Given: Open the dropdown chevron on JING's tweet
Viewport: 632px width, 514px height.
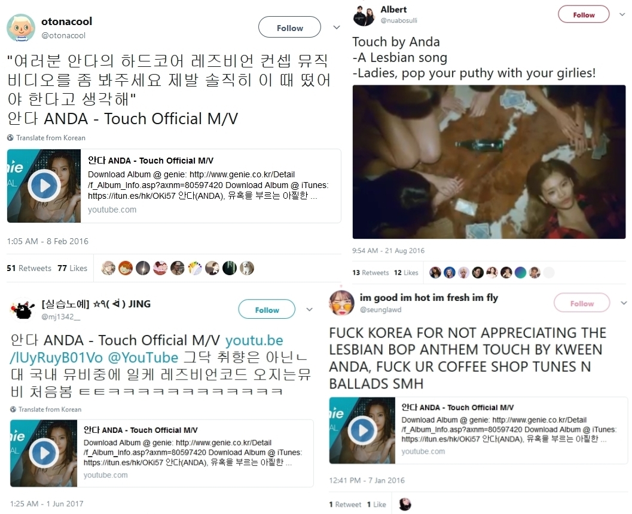Looking at the screenshot, I should tap(310, 309).
